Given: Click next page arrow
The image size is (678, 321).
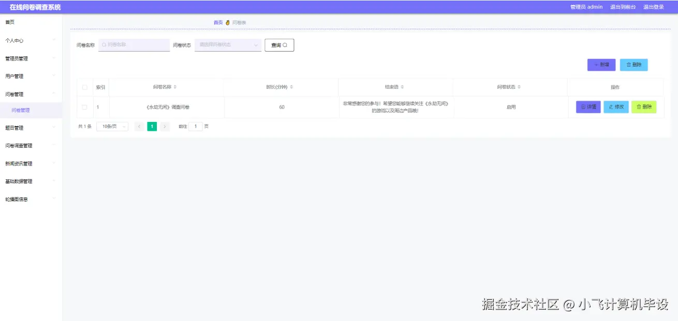Looking at the screenshot, I should pos(165,126).
